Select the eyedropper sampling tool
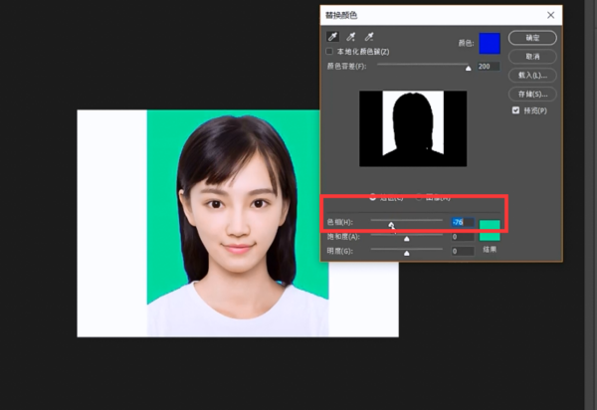 point(331,38)
